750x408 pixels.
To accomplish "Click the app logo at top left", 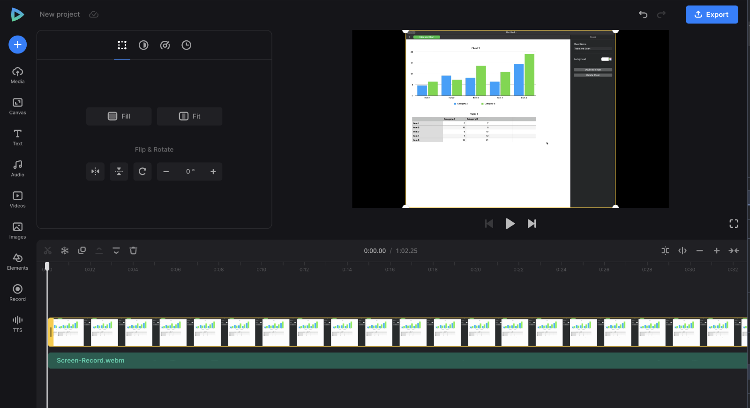I will [17, 15].
